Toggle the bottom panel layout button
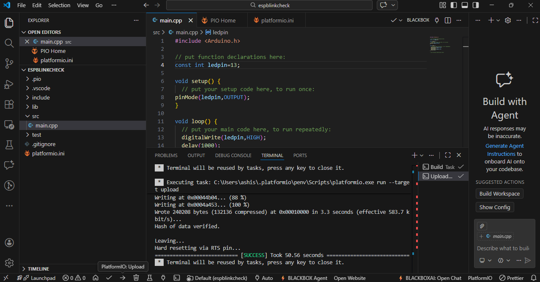 point(465,5)
